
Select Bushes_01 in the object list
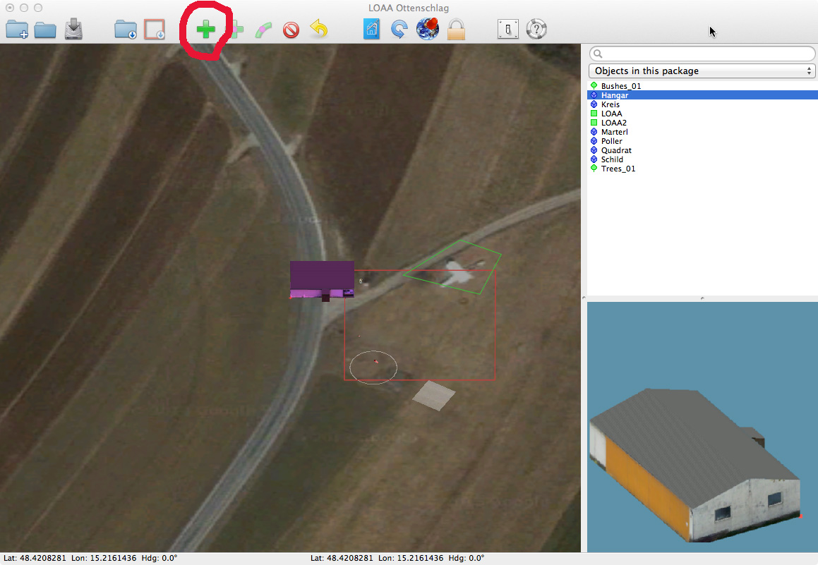coord(620,86)
